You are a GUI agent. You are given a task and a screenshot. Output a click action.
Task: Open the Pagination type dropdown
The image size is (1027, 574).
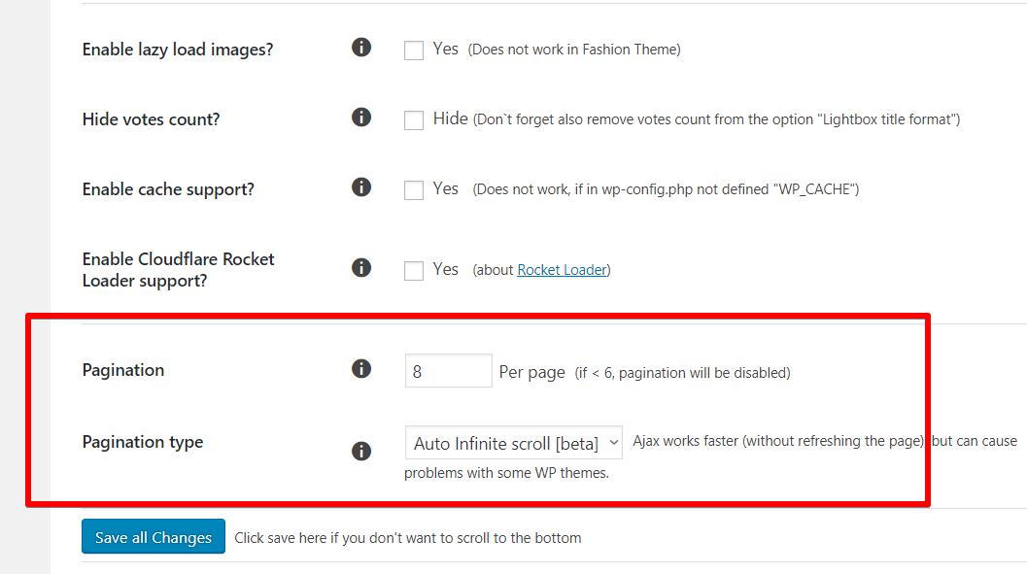pos(513,443)
